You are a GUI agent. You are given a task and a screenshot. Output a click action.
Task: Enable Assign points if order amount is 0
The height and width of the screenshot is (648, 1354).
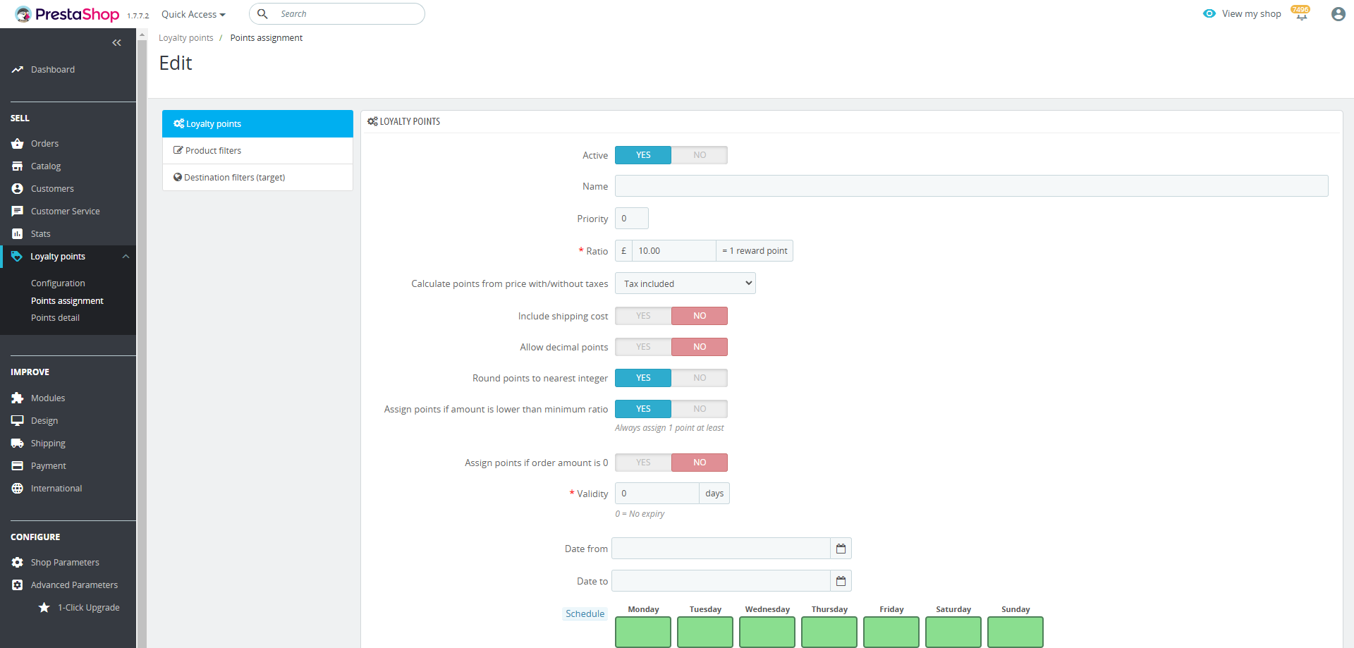pyautogui.click(x=643, y=463)
